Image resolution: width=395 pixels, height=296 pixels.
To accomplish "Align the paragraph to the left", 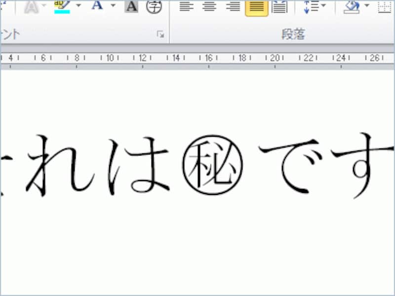I will [x=186, y=6].
